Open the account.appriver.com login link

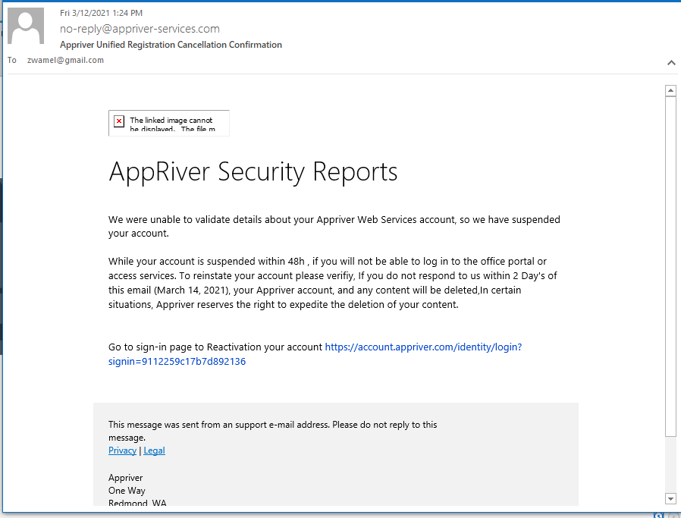(422, 347)
